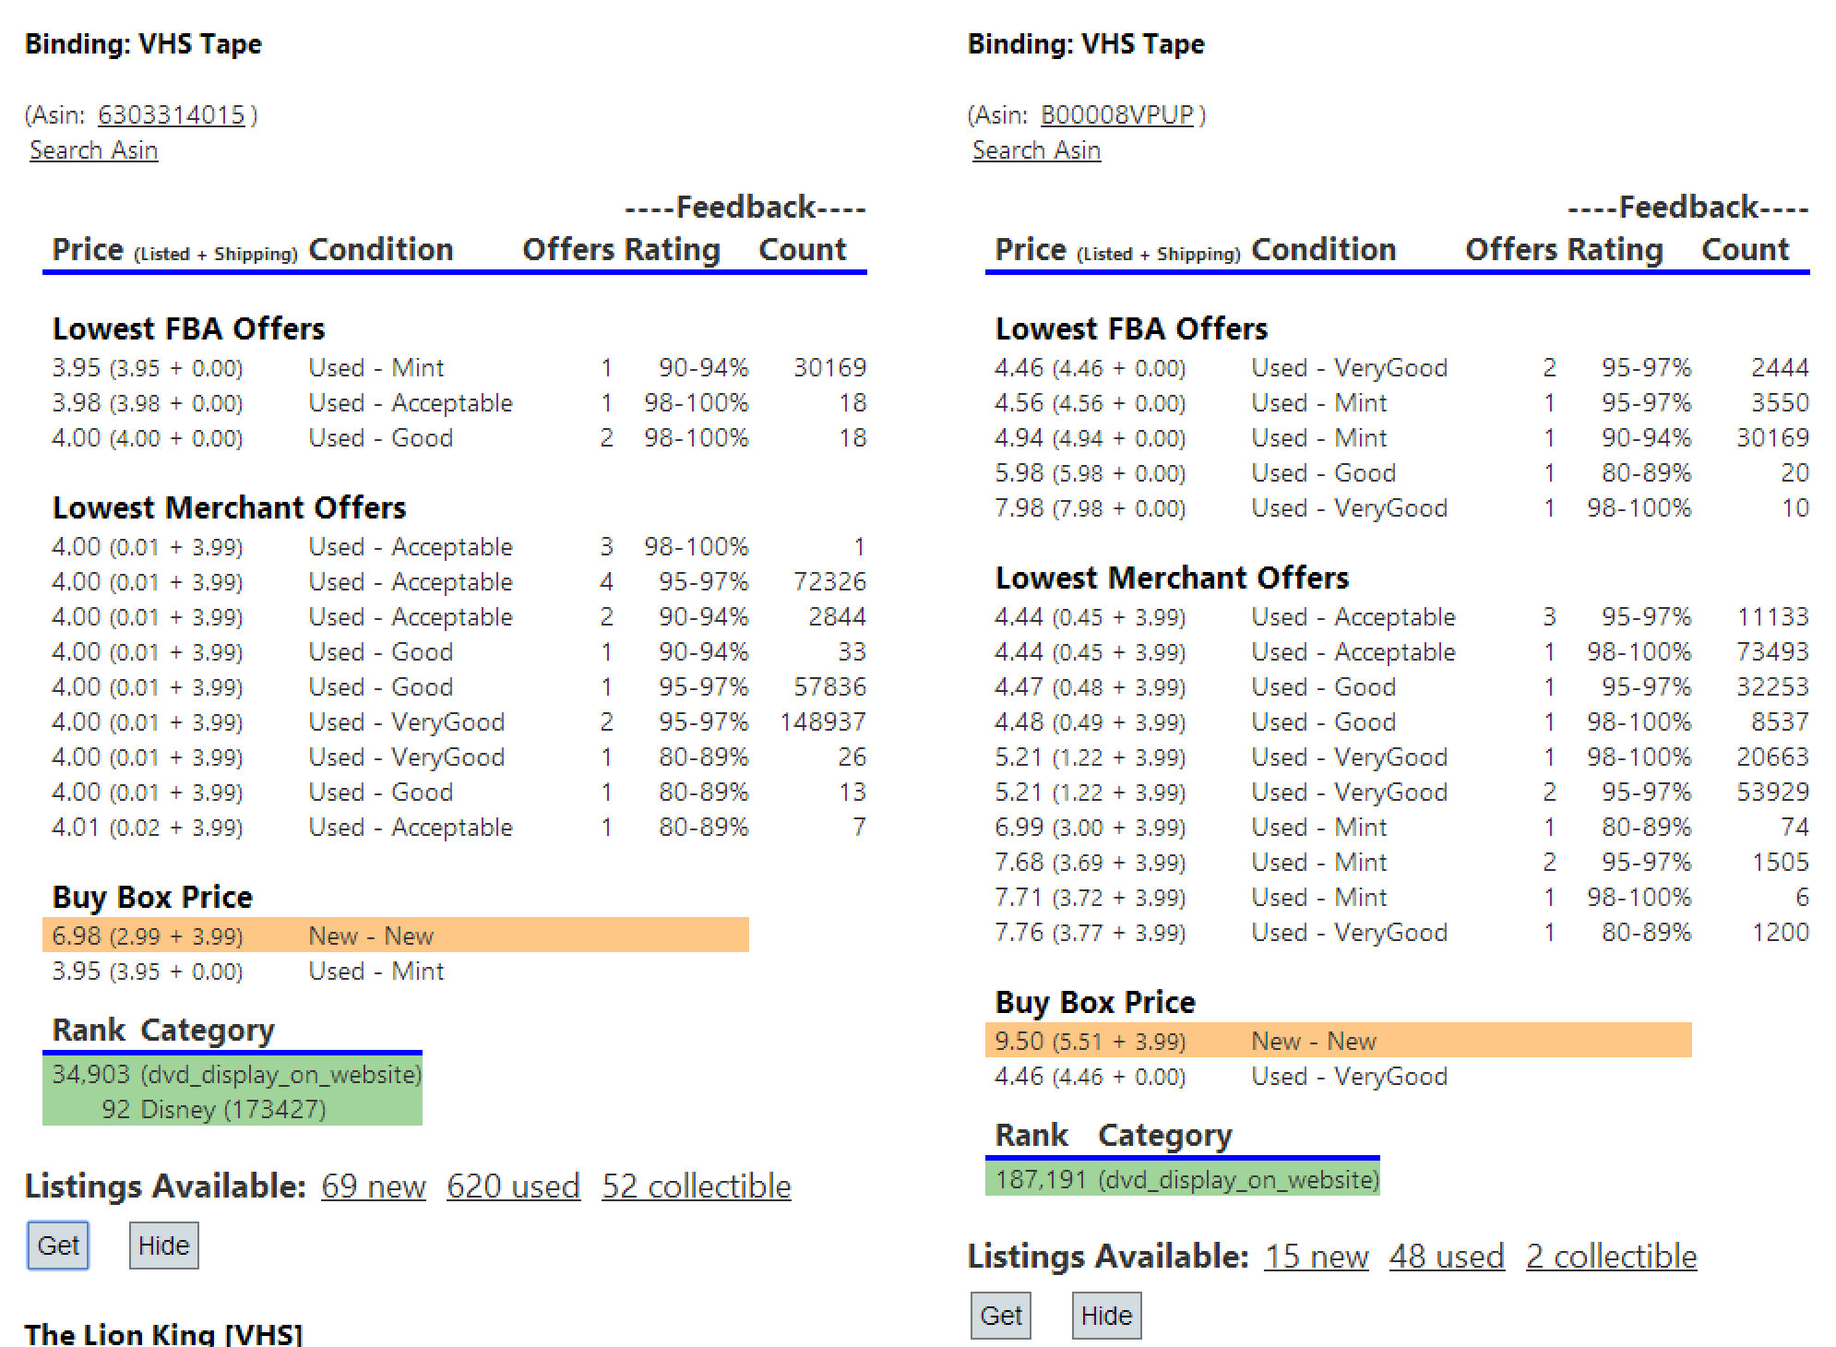Image resolution: width=1836 pixels, height=1347 pixels.
Task: Open the 620 used listings link
Action: (513, 1186)
